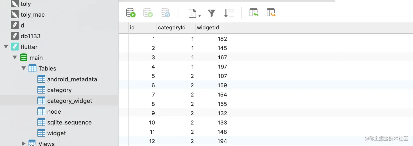Screen dimensions: 413x146
Task: Click the sqlite_sequence table icon
Action: (x=41, y=122)
